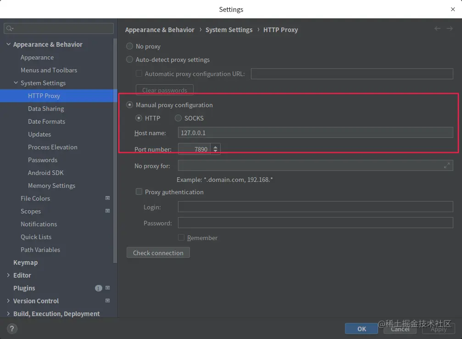Viewport: 462px width, 339px height.
Task: Open Process Elevation settings
Action: tap(53, 147)
